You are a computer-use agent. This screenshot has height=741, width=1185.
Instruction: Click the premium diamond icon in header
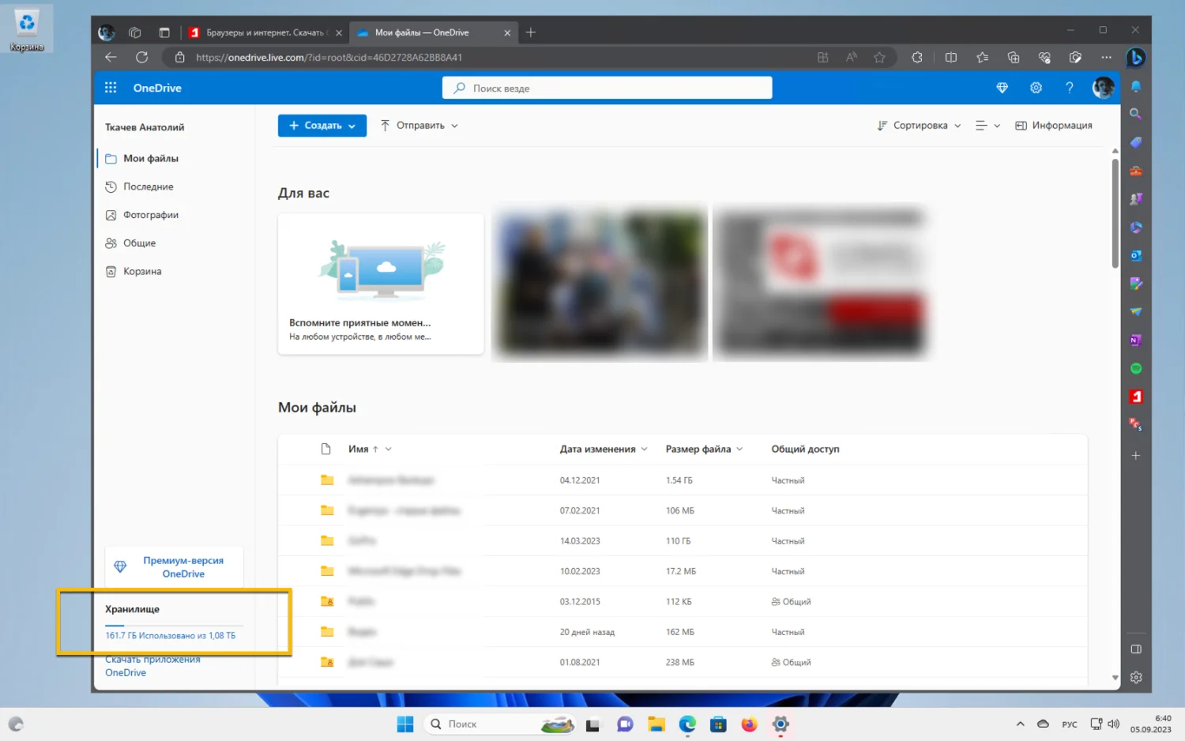pyautogui.click(x=1002, y=88)
